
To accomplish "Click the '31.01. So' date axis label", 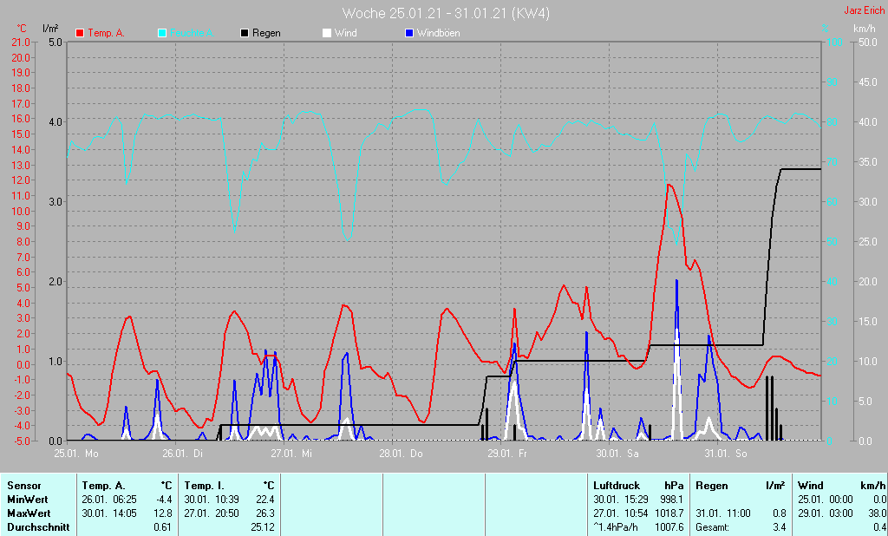I will pyautogui.click(x=726, y=454).
